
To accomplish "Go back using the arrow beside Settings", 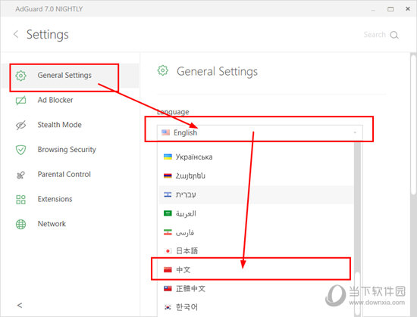I will [x=16, y=34].
